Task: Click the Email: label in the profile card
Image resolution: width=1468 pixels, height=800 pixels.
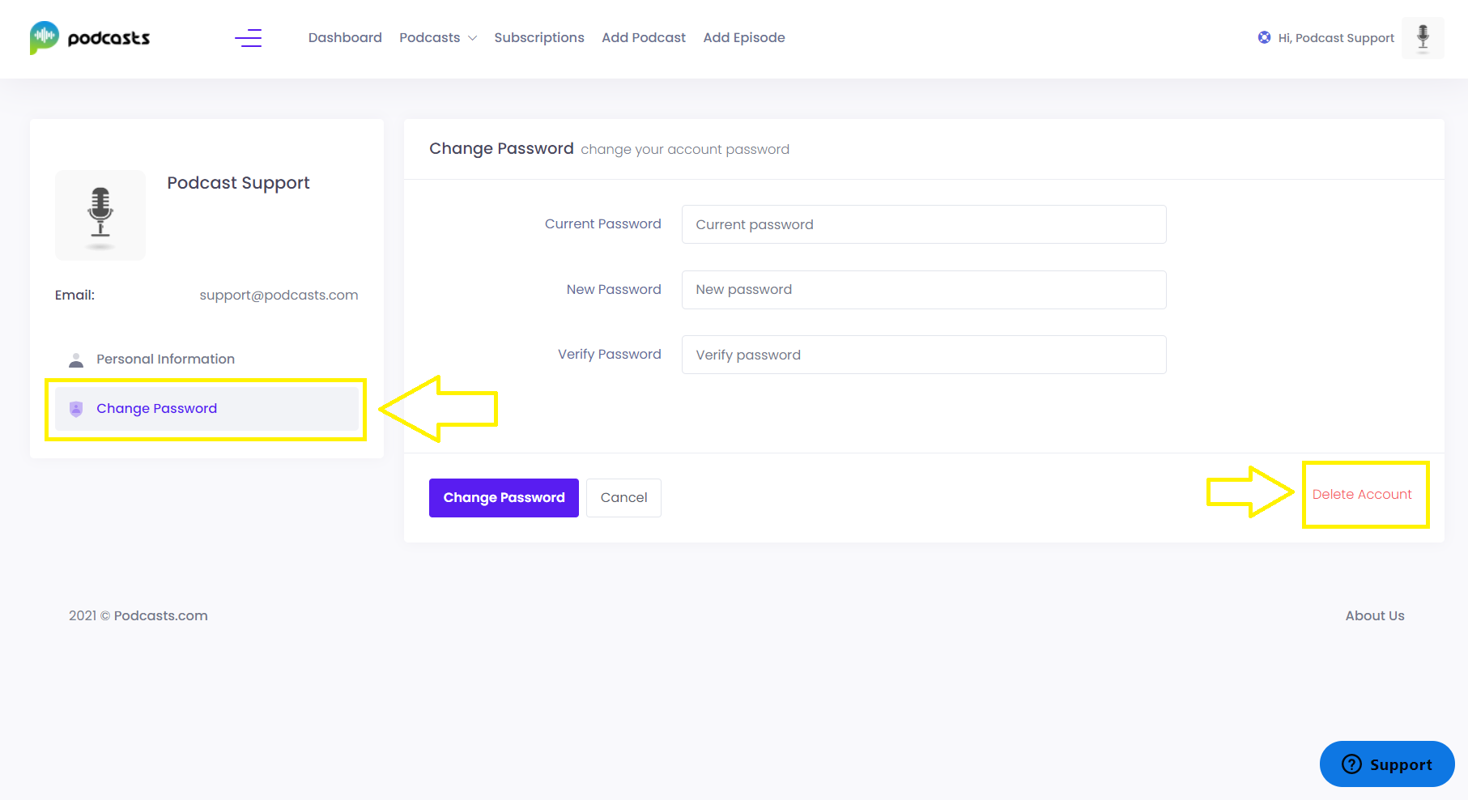Action: click(x=74, y=295)
